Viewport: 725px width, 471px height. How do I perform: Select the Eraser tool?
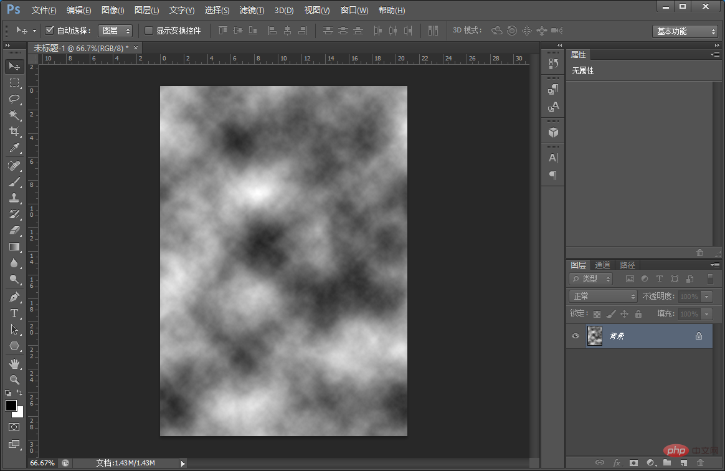(14, 231)
